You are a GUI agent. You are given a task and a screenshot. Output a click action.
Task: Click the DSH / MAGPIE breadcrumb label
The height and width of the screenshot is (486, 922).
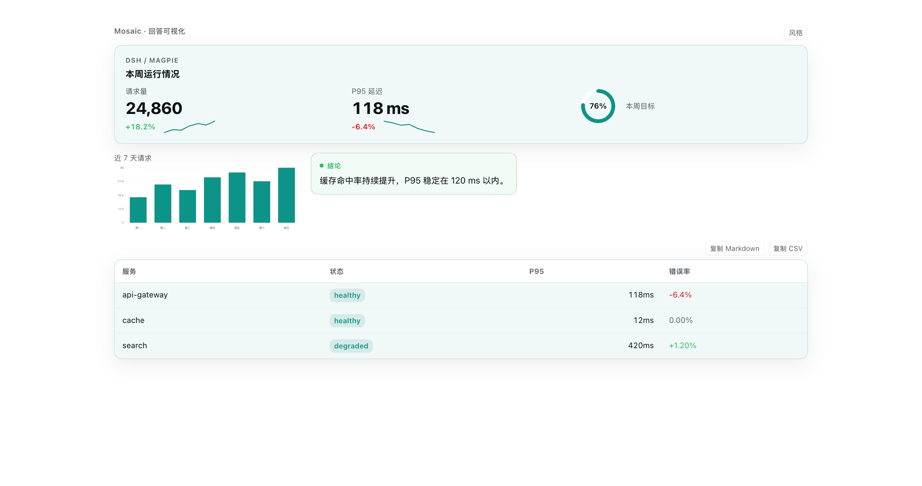(152, 60)
